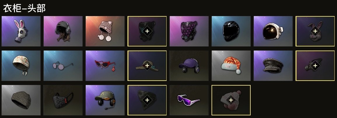Click the plus on the brown cap tile
The height and width of the screenshot is (118, 337).
(x=147, y=65)
